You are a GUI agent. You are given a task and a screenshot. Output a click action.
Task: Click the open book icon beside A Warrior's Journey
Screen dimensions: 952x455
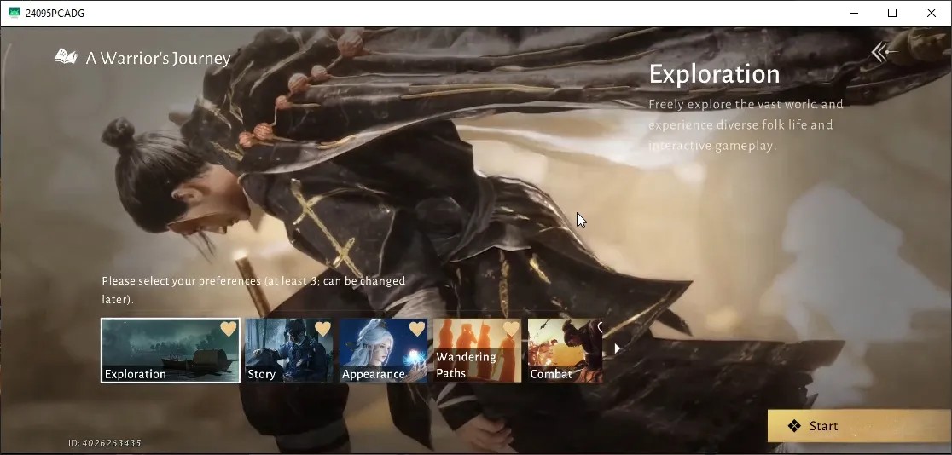67,57
